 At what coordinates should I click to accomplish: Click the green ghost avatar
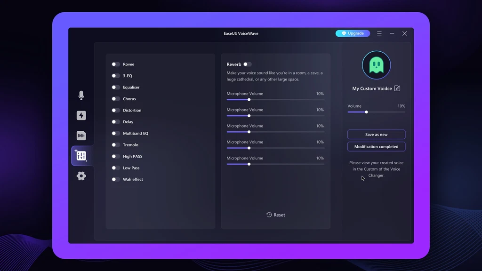click(x=376, y=65)
